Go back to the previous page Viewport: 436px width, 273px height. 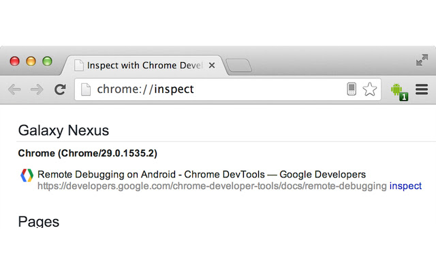tap(14, 89)
